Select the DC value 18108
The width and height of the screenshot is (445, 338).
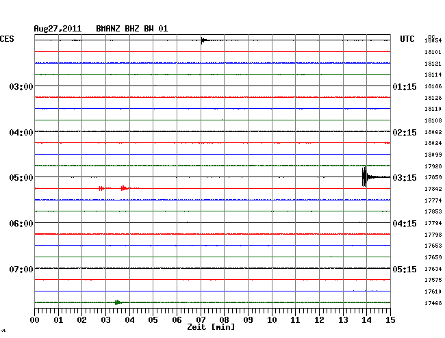tap(433, 120)
